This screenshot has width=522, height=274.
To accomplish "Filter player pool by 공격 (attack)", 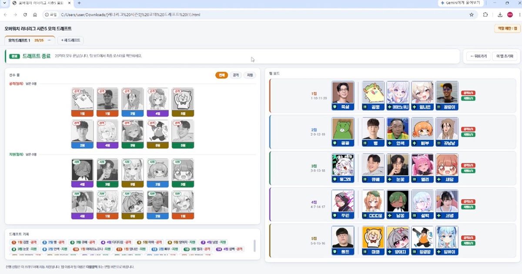I will coord(236,75).
